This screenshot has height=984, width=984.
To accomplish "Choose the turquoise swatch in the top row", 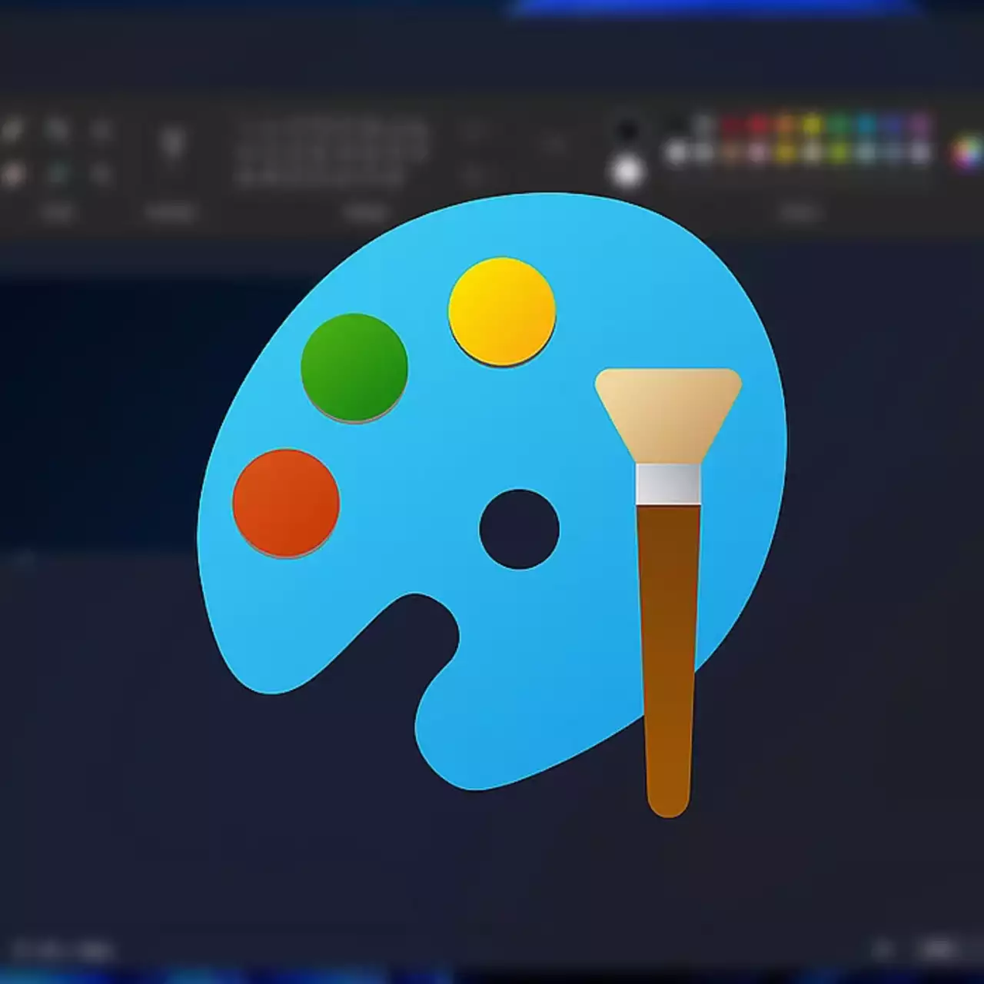I will 866,125.
